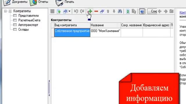Click the gray back arrow navigation icon
Screen dimensions: 186x104
(x=160, y=11)
